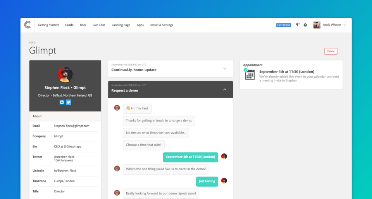Click the email Stephen-fleck@glimpt.com
The height and width of the screenshot is (199, 372).
[72, 126]
